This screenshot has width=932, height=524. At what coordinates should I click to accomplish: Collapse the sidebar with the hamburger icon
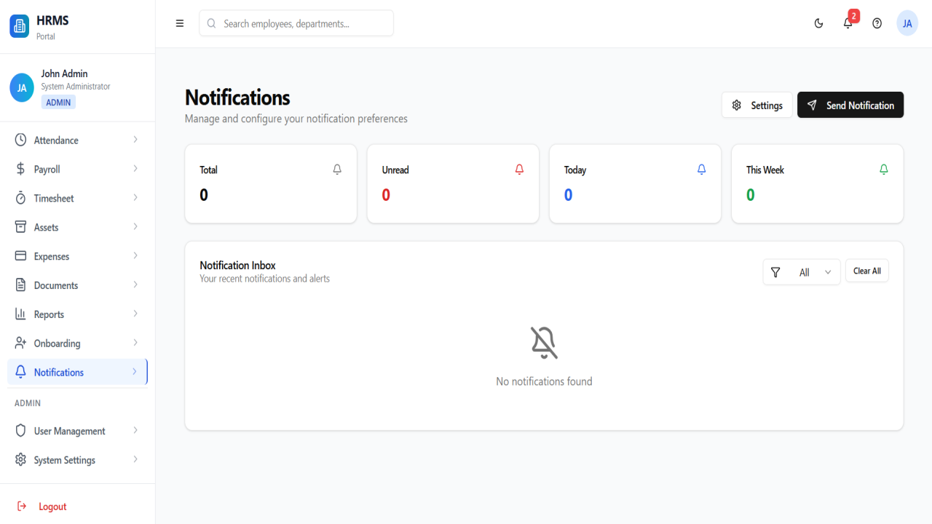pyautogui.click(x=180, y=23)
